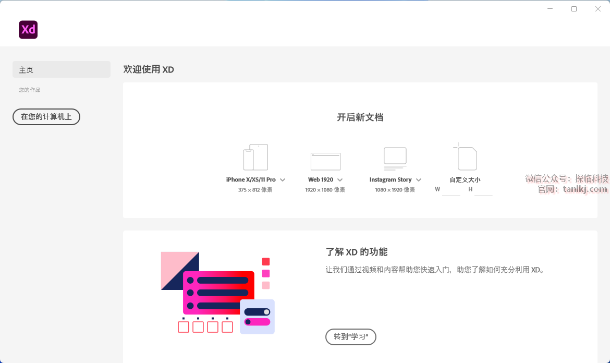The width and height of the screenshot is (610, 363).
Task: Click the learn XD illustration thumbnail
Action: coord(218,293)
